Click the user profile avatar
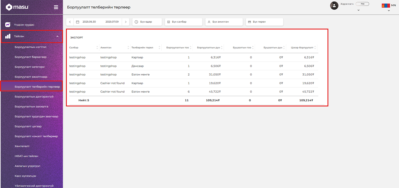The image size is (399, 188). [334, 6]
